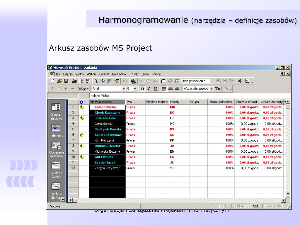Click the Link Tasks chain icon
The image size is (300, 225).
tap(142, 81)
